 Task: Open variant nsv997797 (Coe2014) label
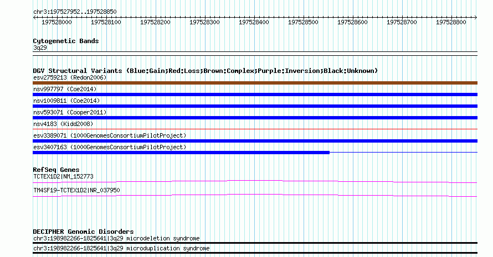(65, 89)
